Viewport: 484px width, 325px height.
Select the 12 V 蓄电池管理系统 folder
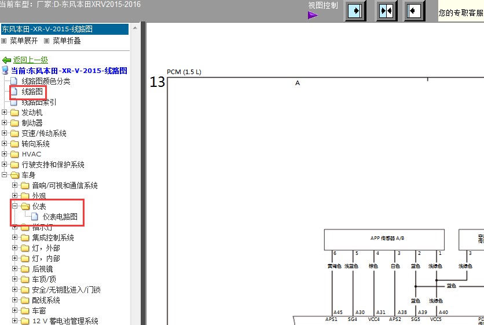click(65, 321)
